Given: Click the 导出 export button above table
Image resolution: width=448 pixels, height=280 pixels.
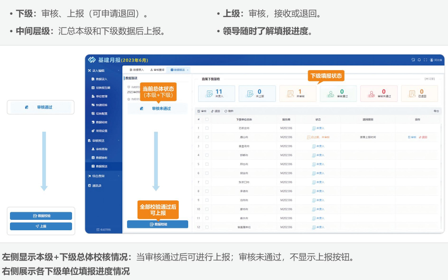Looking at the screenshot, I should click(436, 111).
